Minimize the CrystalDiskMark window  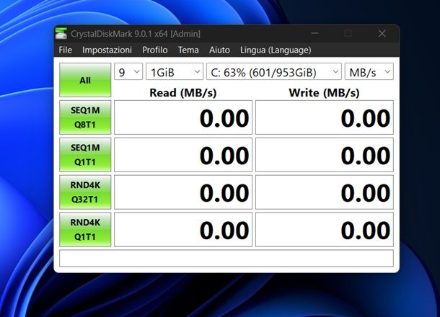coord(315,34)
